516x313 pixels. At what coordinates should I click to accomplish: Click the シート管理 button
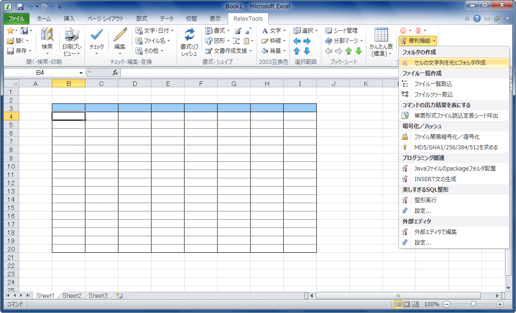click(341, 31)
